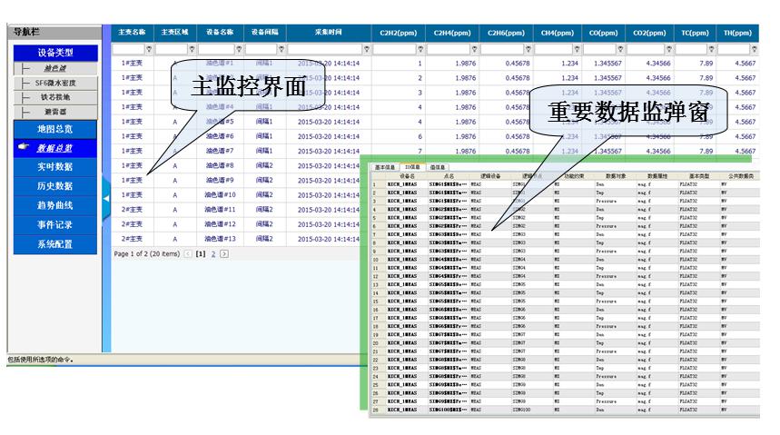Open filter icon for C2H2(ppm) column
This screenshot has width=780, height=435.
pyautogui.click(x=420, y=49)
